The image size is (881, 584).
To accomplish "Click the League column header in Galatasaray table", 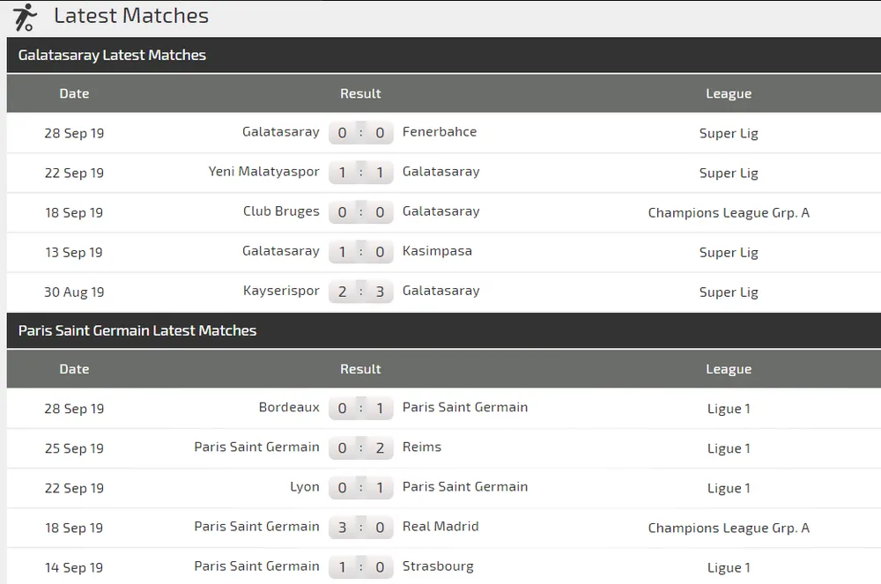I will coord(729,93).
